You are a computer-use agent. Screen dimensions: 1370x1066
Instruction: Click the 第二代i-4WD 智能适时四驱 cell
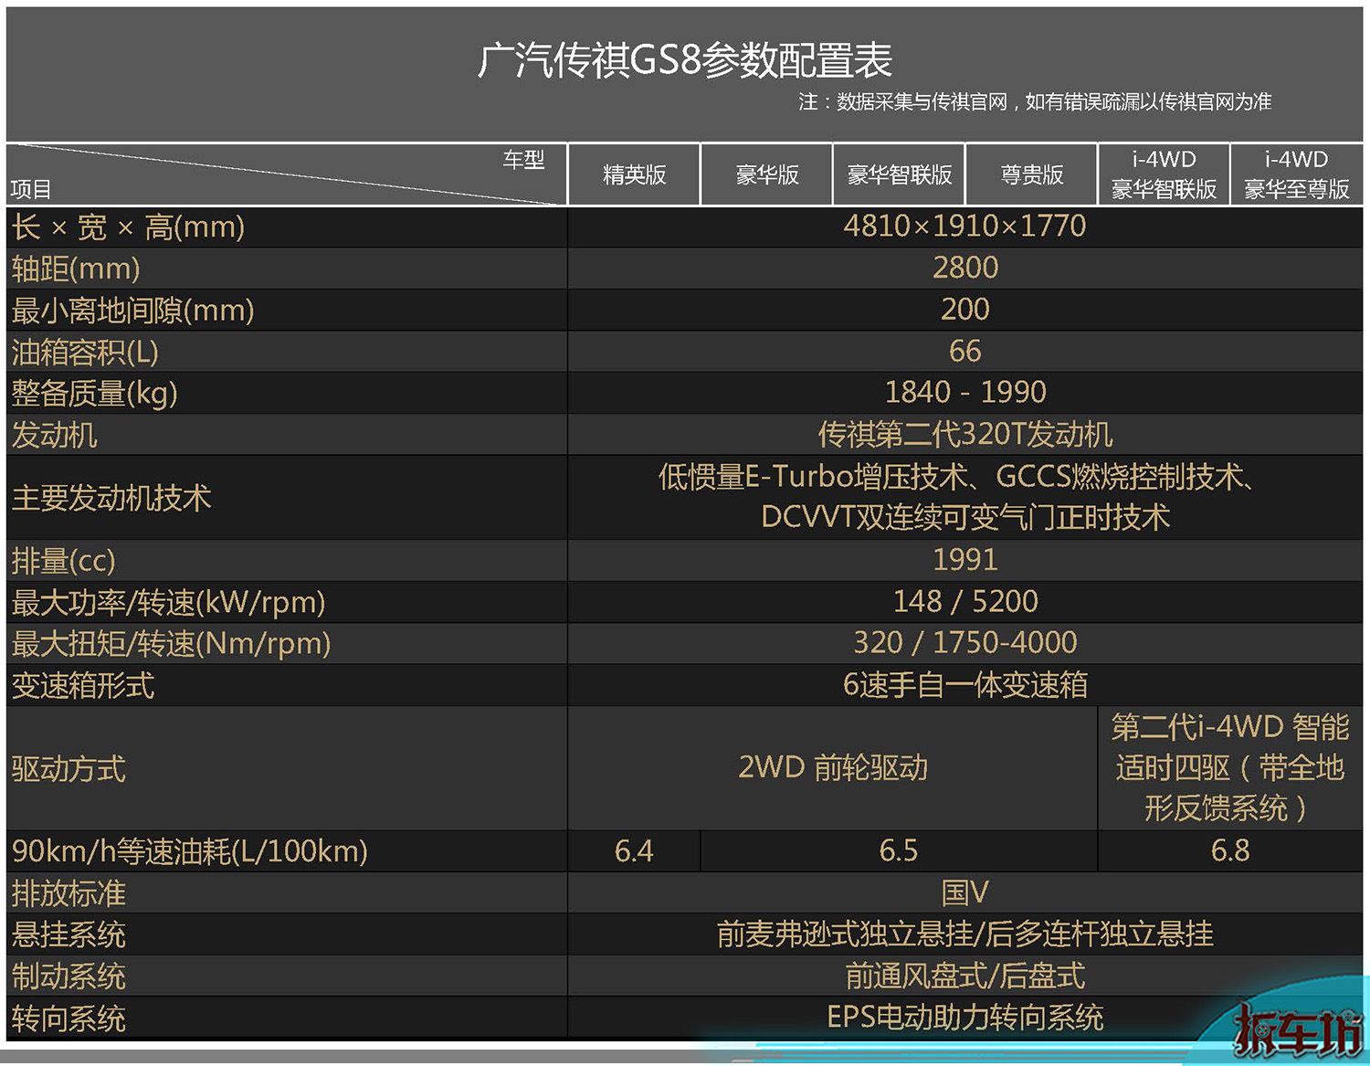click(1230, 767)
